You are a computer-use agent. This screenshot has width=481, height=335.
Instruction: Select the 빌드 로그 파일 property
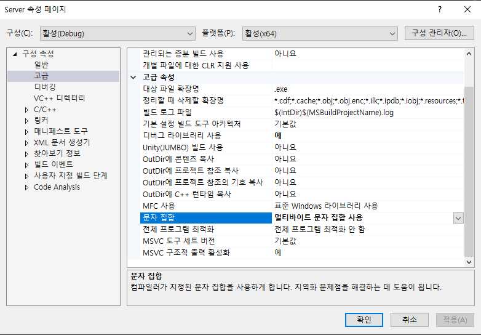[206, 112]
